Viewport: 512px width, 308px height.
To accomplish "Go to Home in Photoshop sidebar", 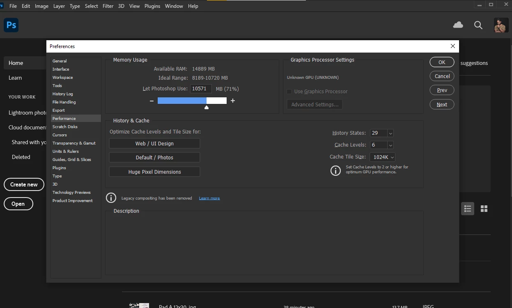I will (25, 63).
